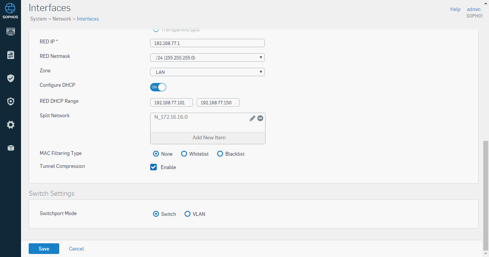Viewport: 489px width, 257px height.
Task: Click DHCP range start 192.168.77.101 field
Action: pyautogui.click(x=172, y=102)
